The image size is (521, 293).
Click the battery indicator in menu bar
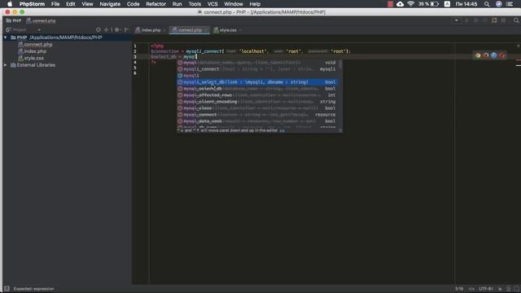pos(435,4)
